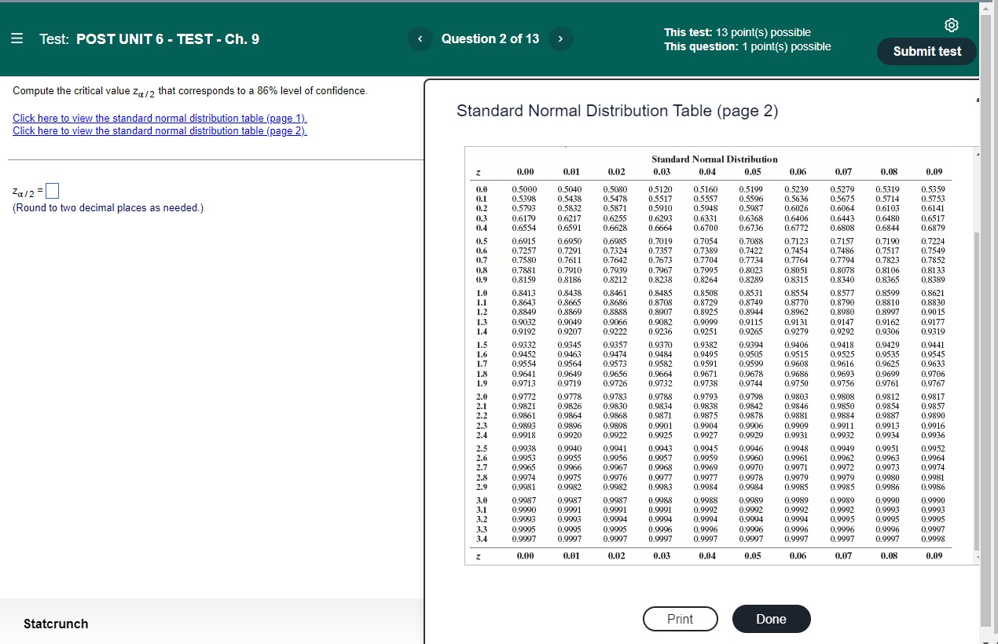Open the Statcrunch panel
The width and height of the screenshot is (998, 644).
point(55,624)
